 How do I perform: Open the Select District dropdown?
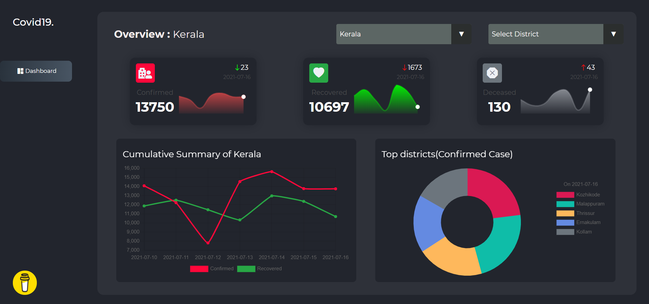(x=546, y=34)
